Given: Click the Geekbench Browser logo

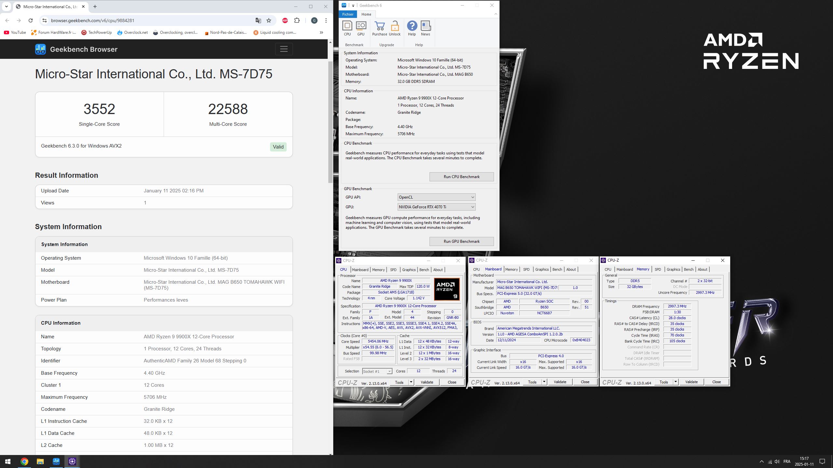Looking at the screenshot, I should 40,49.
